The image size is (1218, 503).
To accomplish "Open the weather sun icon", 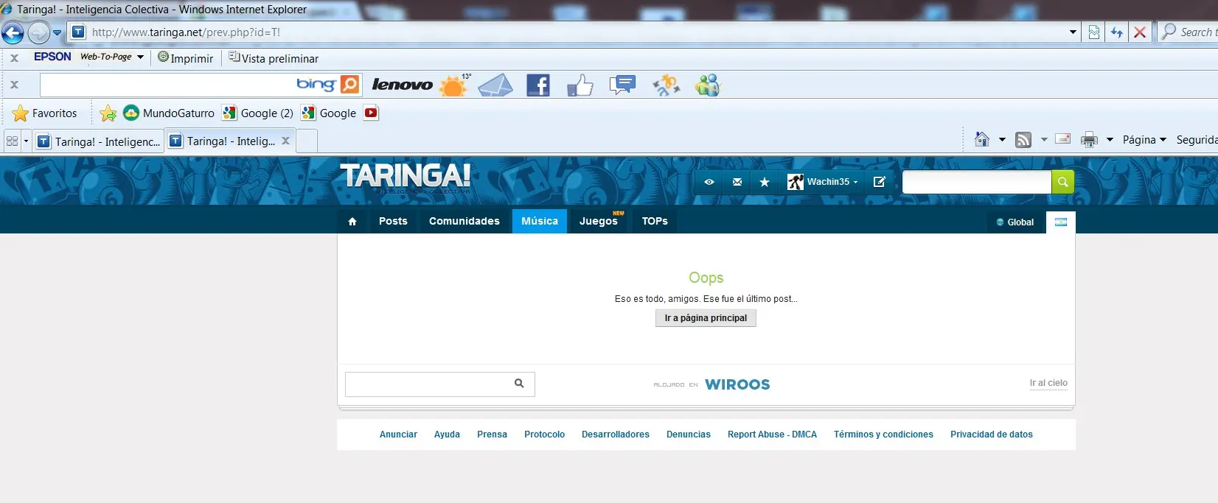I will click(x=454, y=85).
